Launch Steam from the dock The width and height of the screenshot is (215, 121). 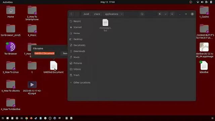tap(36, 118)
